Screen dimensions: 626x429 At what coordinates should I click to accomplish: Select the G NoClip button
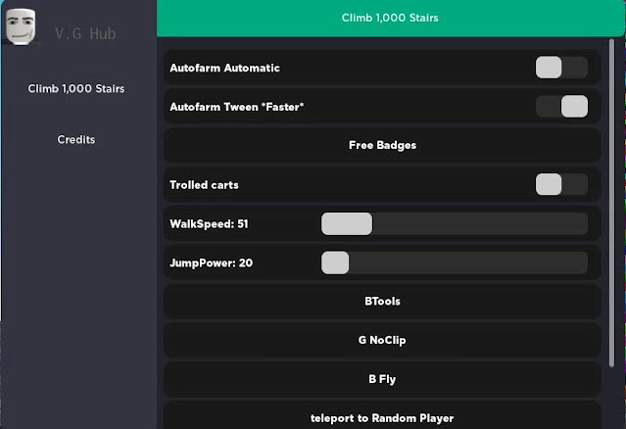coord(382,340)
